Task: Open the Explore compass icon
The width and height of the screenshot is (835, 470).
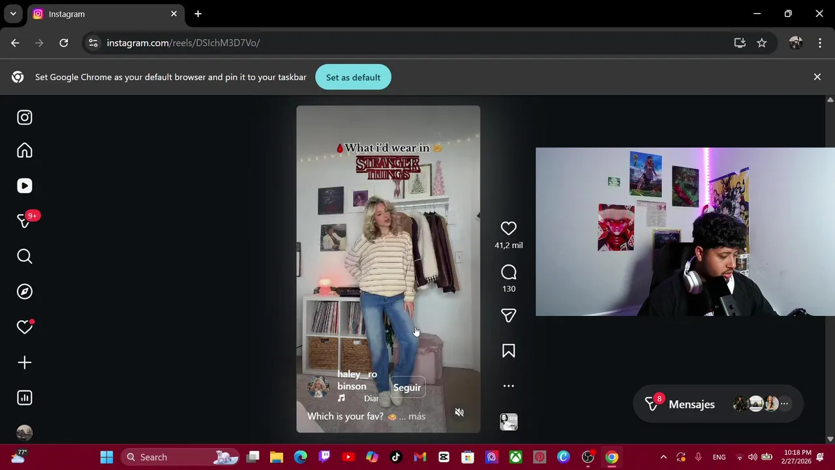Action: (24, 292)
